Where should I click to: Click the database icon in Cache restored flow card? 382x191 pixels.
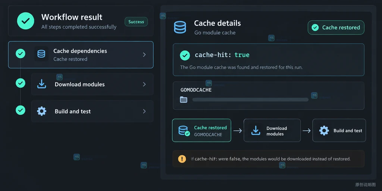point(184,131)
